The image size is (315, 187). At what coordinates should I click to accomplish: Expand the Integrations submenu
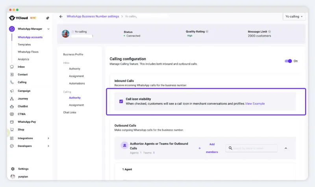48,138
